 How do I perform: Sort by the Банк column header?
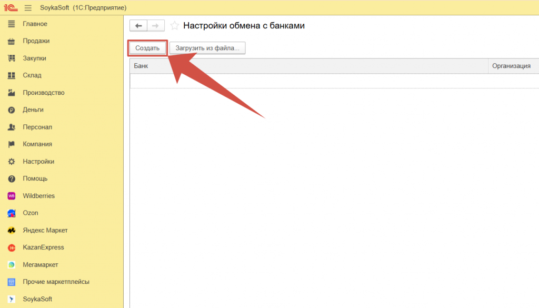click(308, 66)
